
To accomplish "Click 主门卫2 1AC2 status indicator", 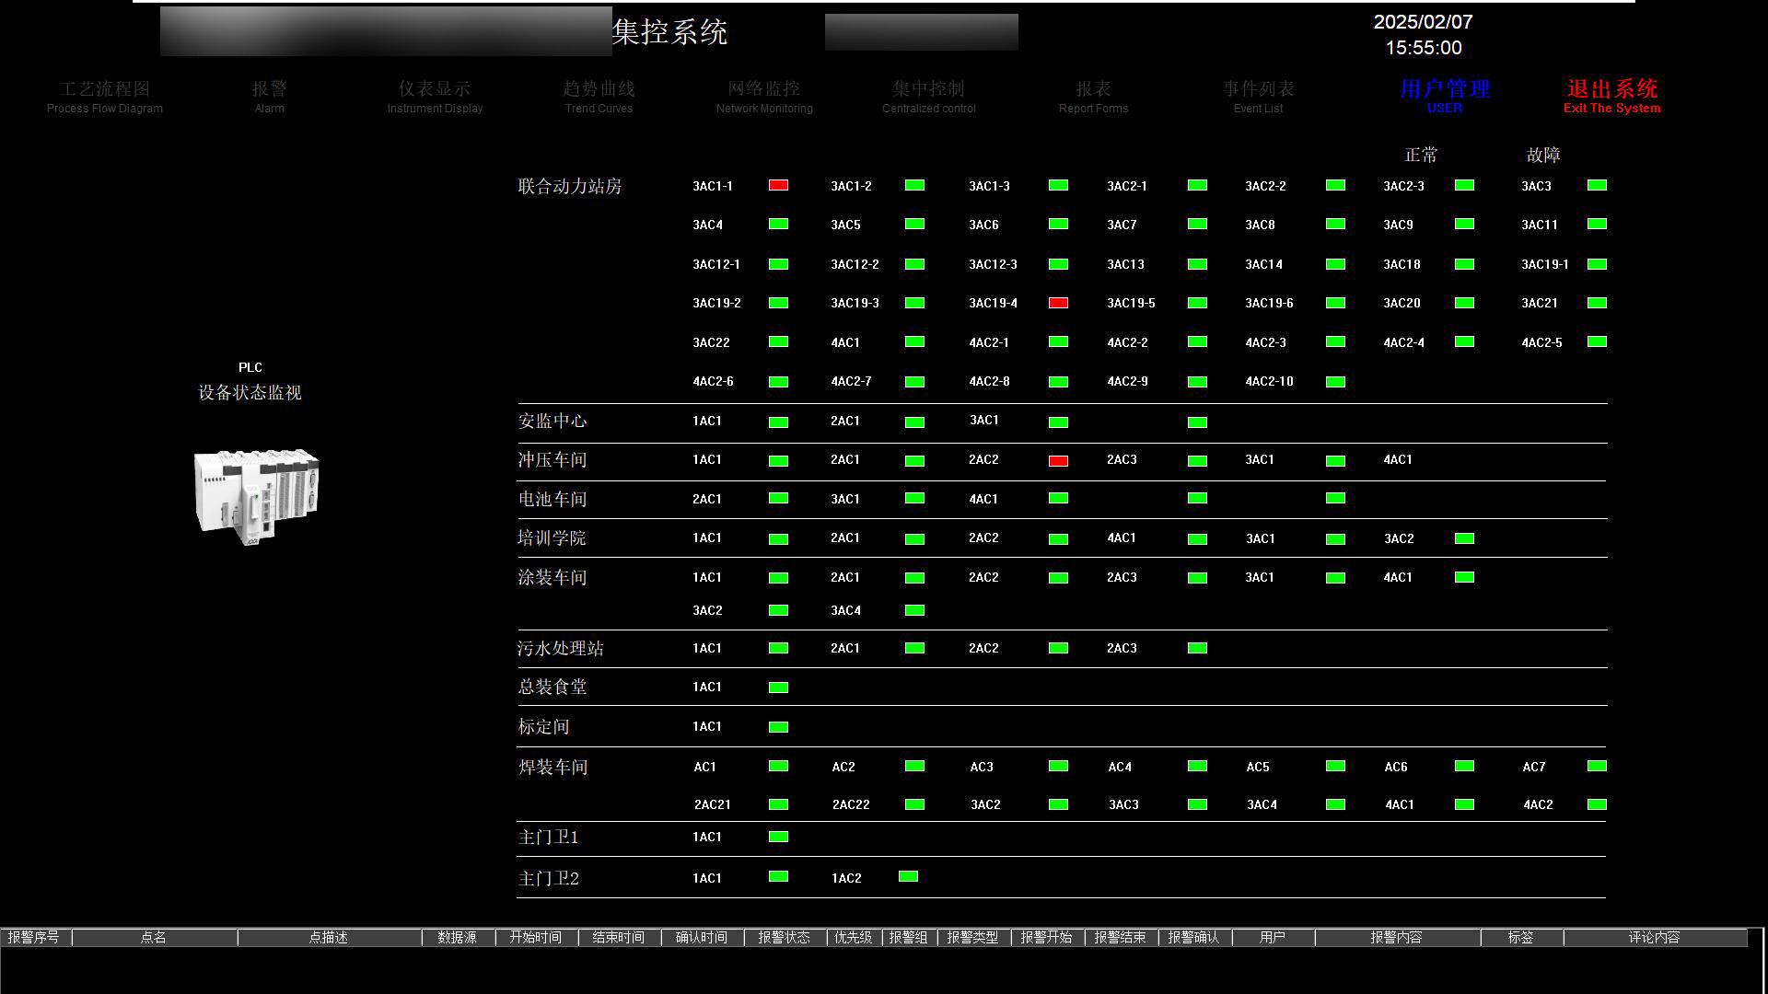I will point(908,876).
